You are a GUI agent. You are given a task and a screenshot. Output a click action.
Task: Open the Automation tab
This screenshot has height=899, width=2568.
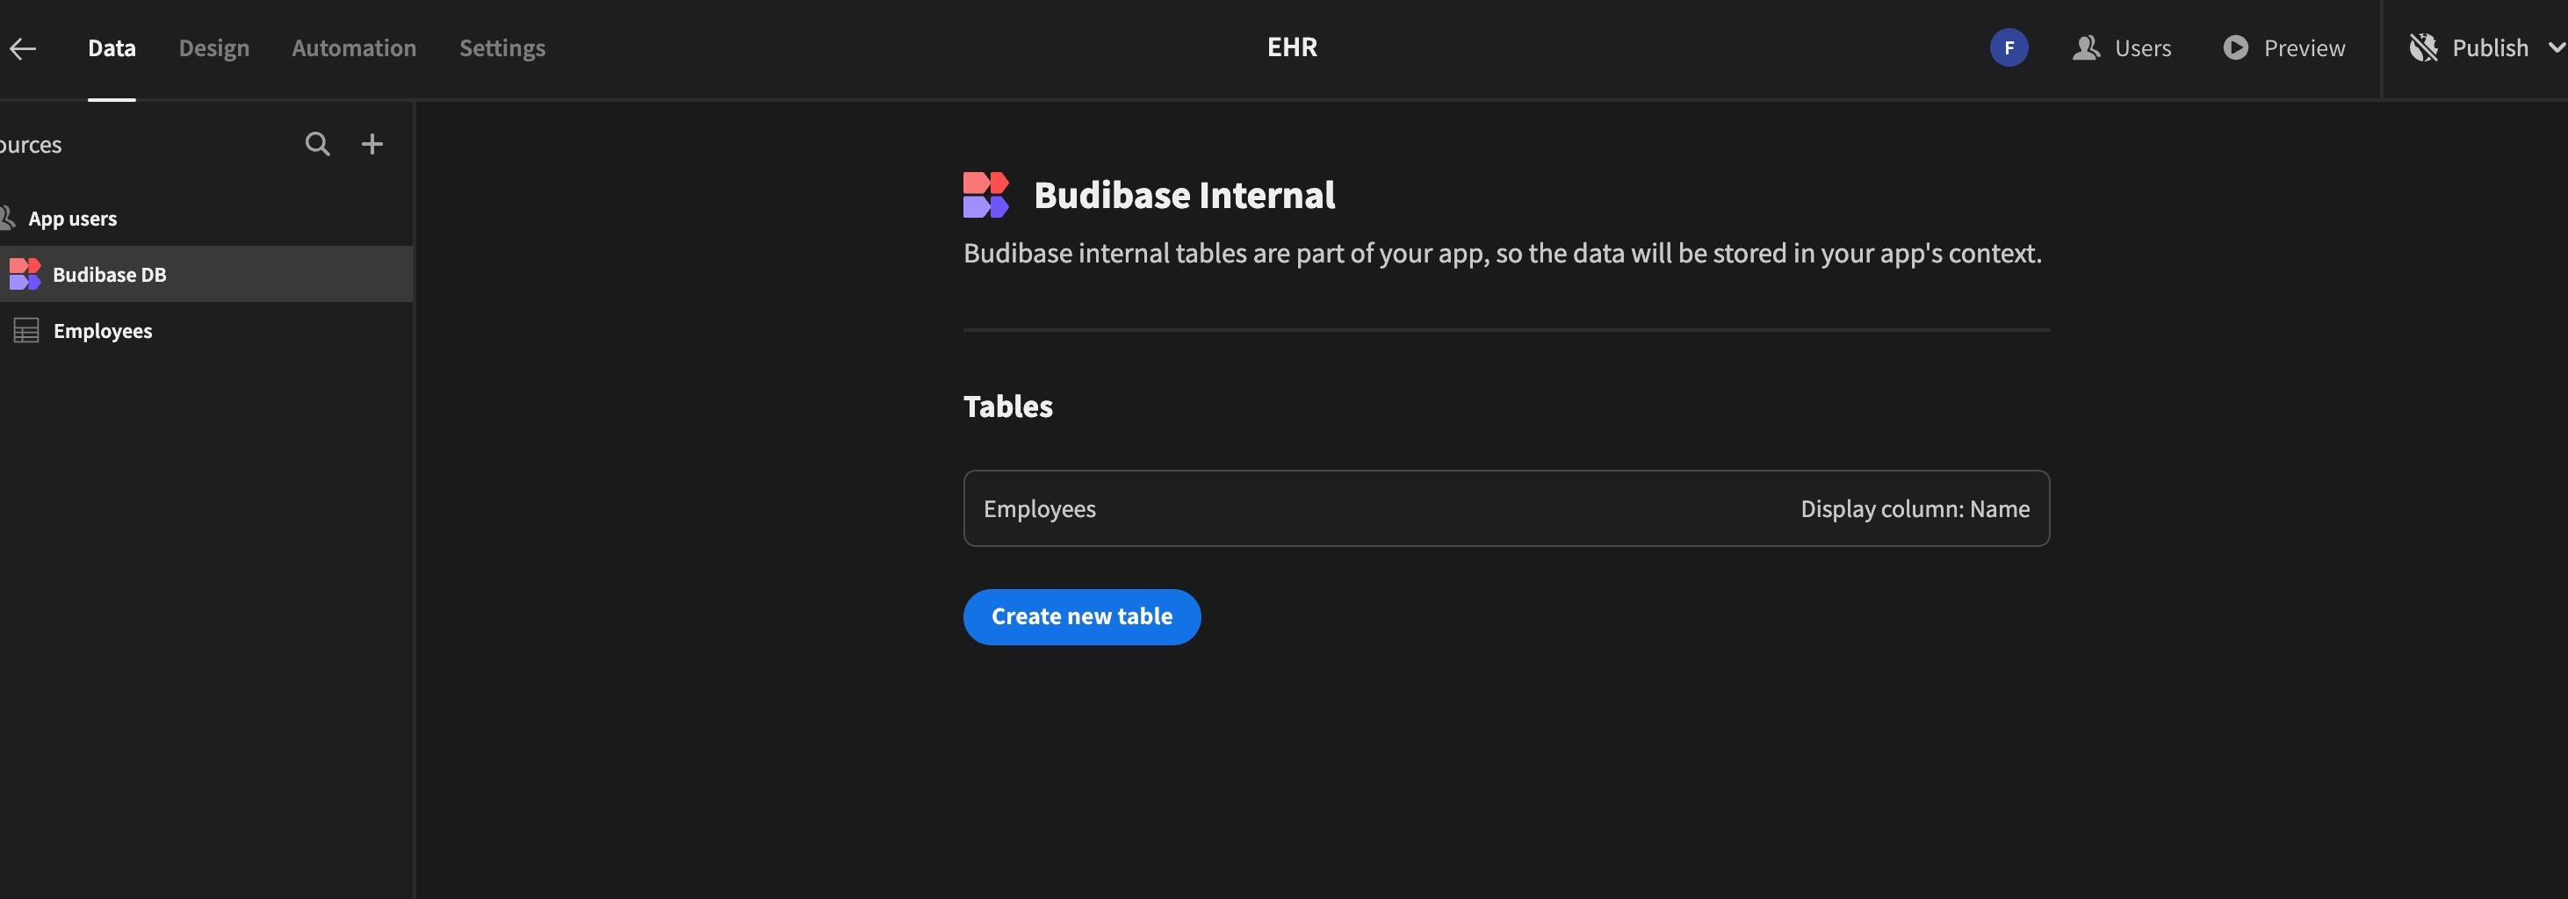353,47
